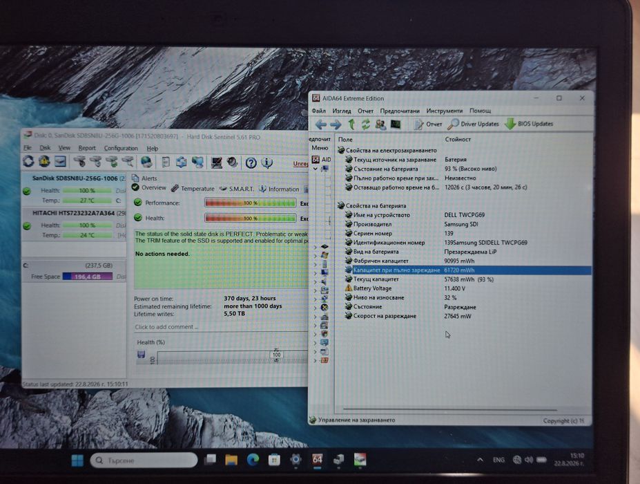Expand the shield security node in AIDA64 tree
Viewport: 640px width, 484px height.
tap(315, 334)
